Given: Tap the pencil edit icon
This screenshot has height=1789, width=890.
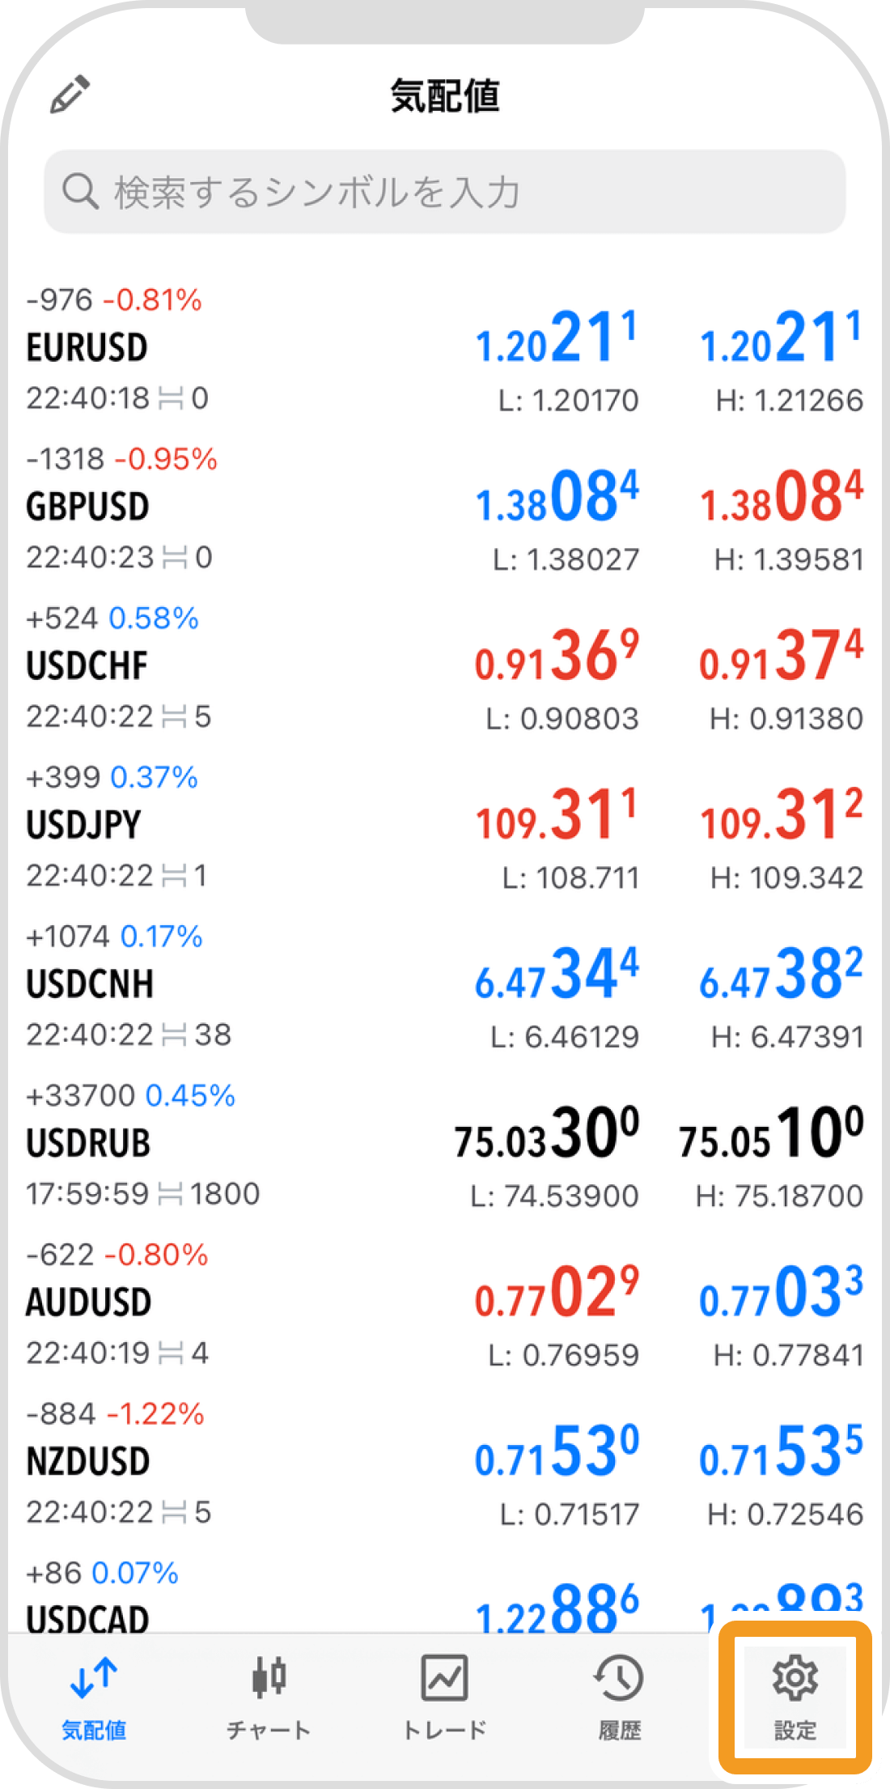Looking at the screenshot, I should [70, 95].
